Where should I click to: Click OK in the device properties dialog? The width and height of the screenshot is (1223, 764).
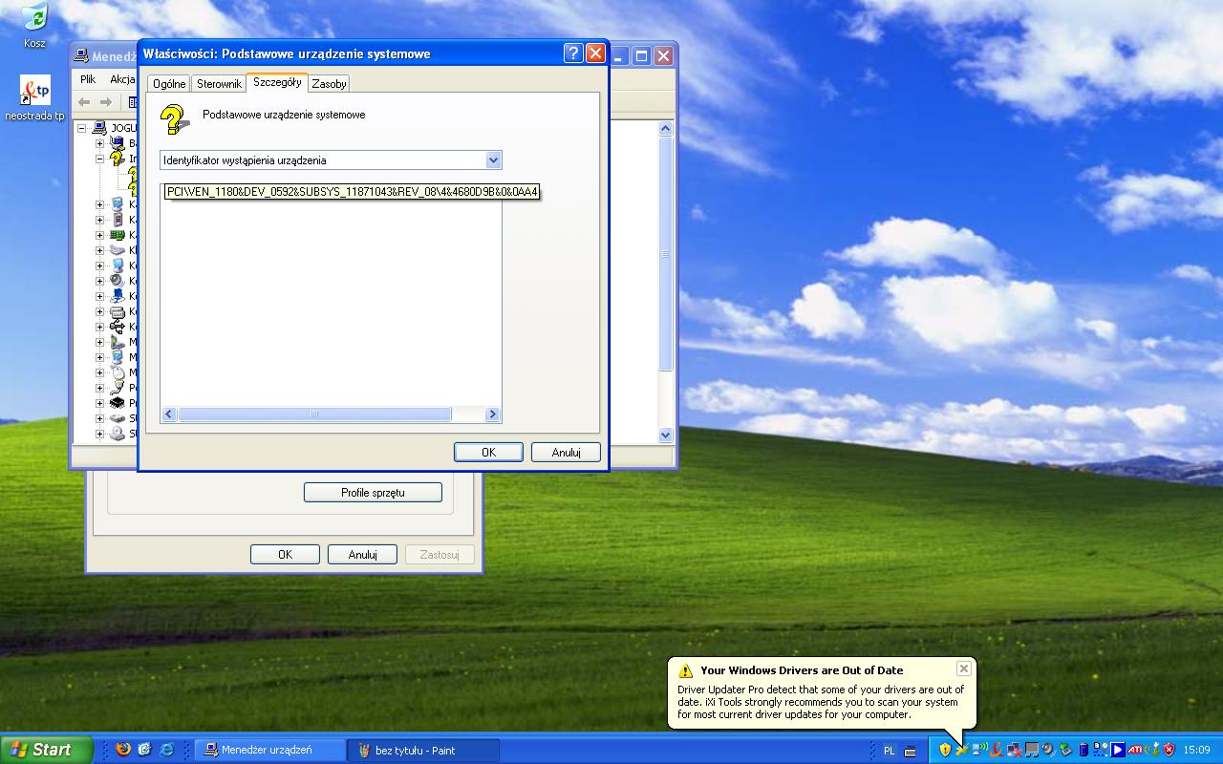click(488, 453)
